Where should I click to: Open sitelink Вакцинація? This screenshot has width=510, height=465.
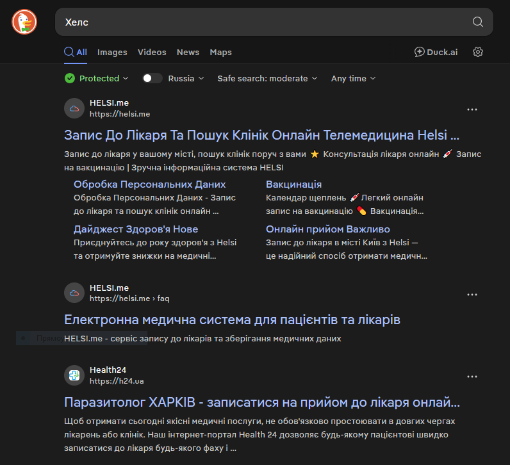coord(293,184)
